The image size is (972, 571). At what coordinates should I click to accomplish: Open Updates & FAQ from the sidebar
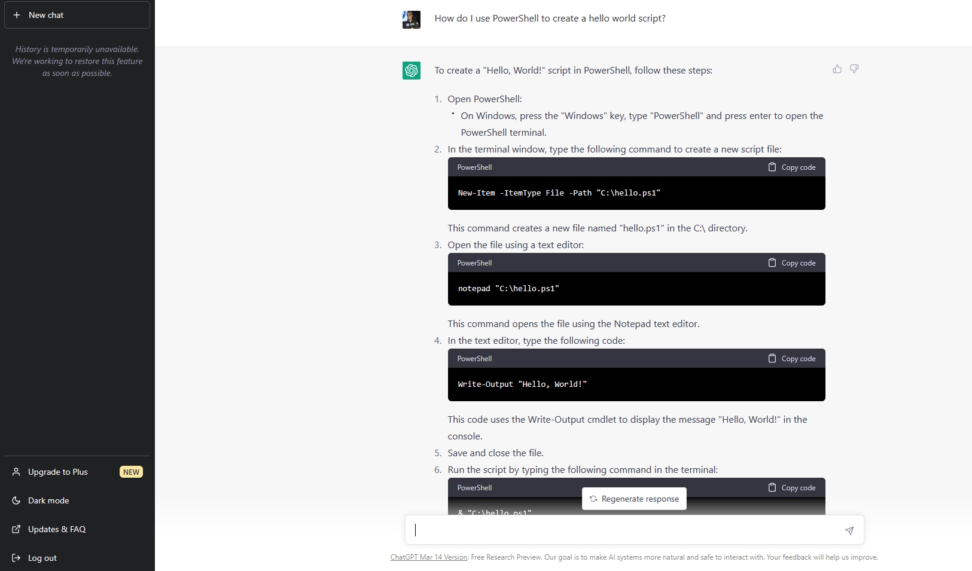[x=57, y=529]
